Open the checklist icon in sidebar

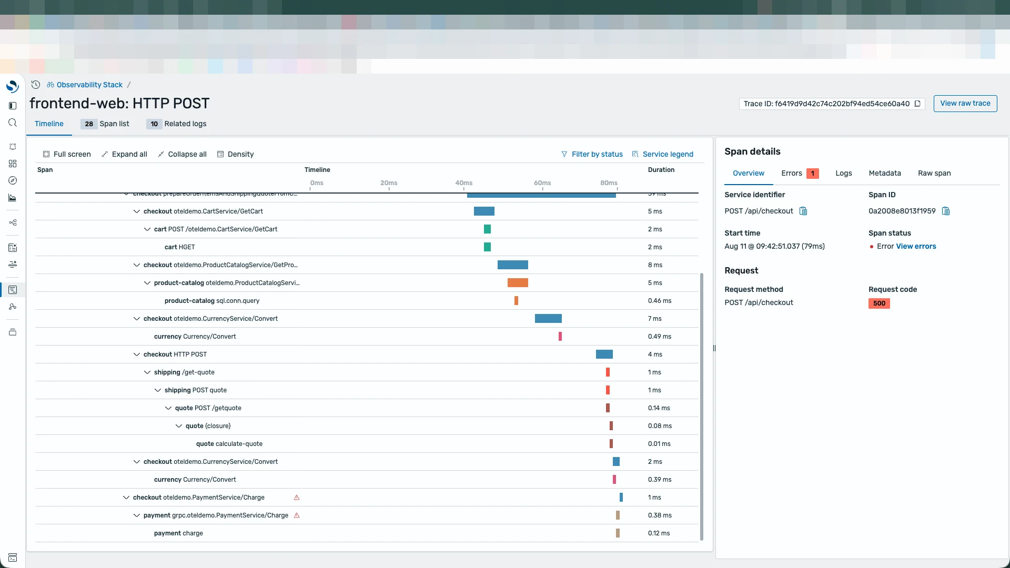click(13, 248)
